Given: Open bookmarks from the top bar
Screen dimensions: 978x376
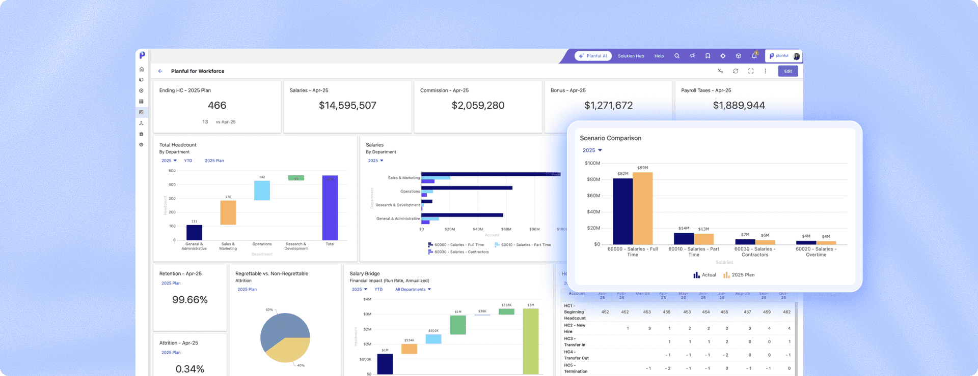Looking at the screenshot, I should [708, 56].
